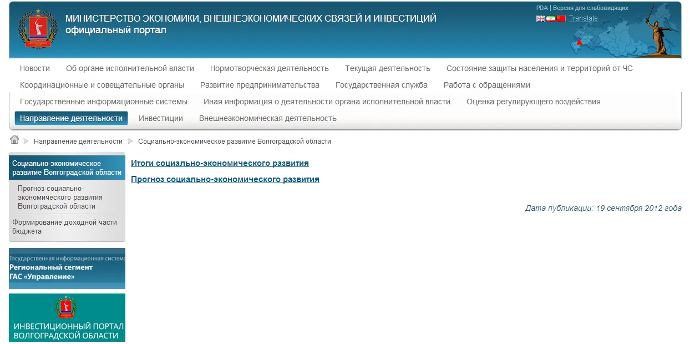Viewport: 690px width, 344px height.
Task: Open the Translate link
Action: [x=583, y=18]
